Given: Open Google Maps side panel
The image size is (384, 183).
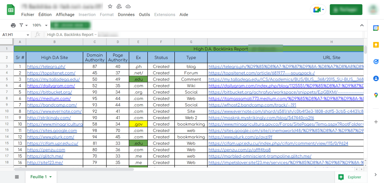Looking at the screenshot, I should 376,95.
